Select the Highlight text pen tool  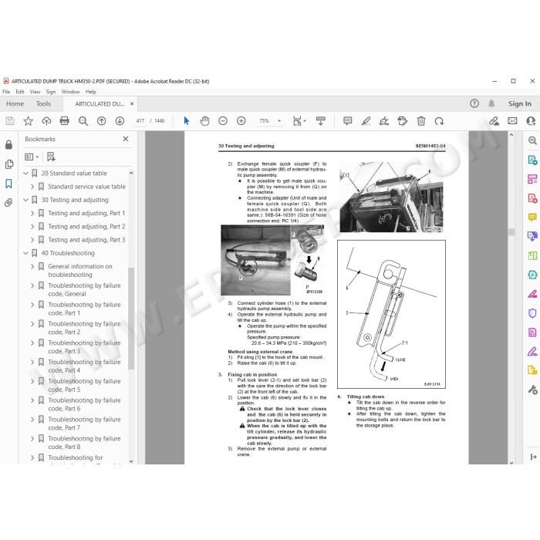click(x=366, y=121)
